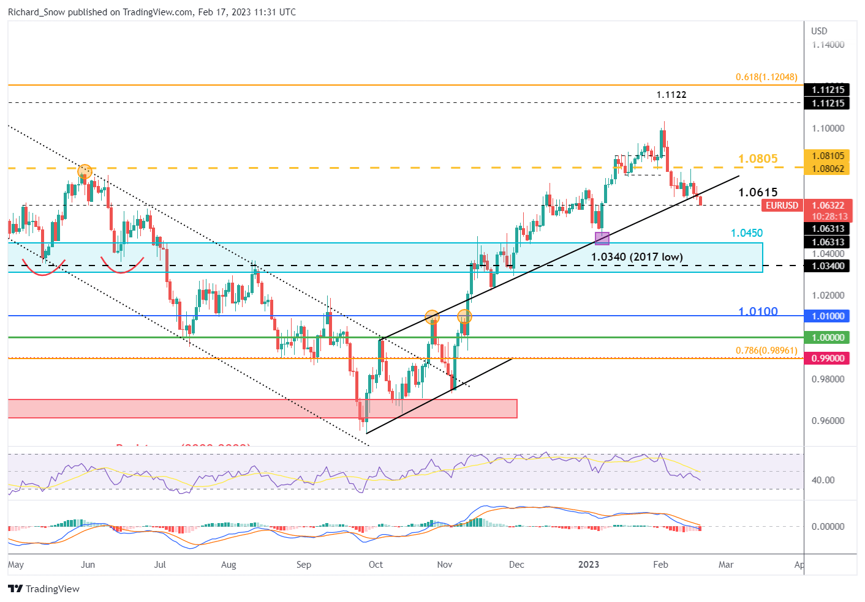
Task: Click the Oct label on the time axis
Action: click(x=376, y=564)
